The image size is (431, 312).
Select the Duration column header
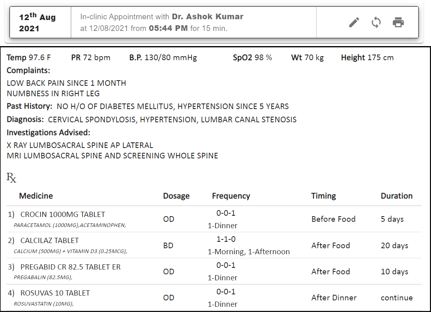coord(396,196)
